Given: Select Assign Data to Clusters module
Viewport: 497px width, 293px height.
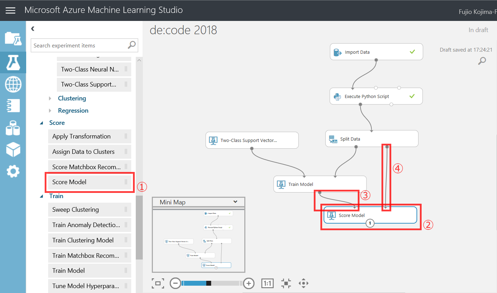Looking at the screenshot, I should click(x=90, y=152).
